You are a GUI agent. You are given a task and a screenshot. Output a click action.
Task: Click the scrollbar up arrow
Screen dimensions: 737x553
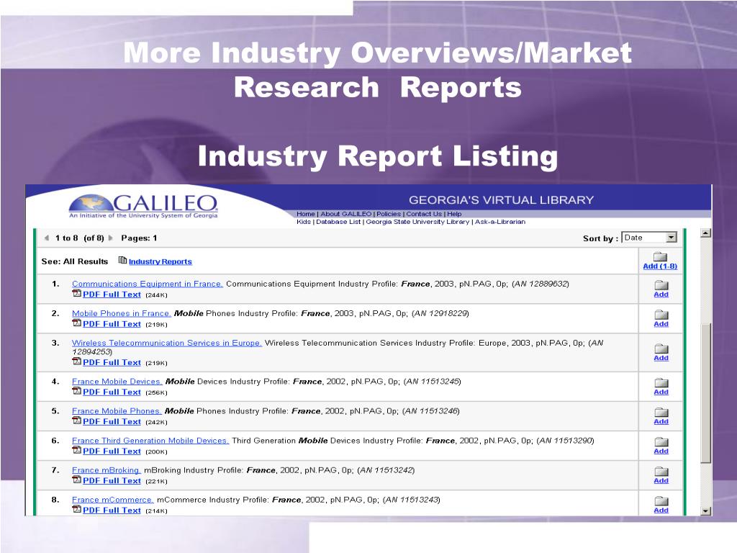pos(705,233)
